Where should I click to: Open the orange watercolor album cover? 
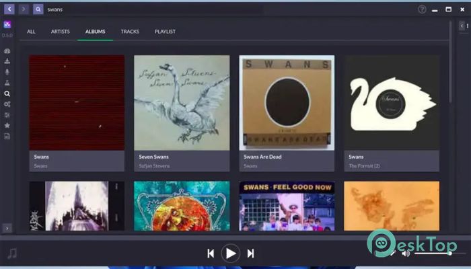[392, 206]
